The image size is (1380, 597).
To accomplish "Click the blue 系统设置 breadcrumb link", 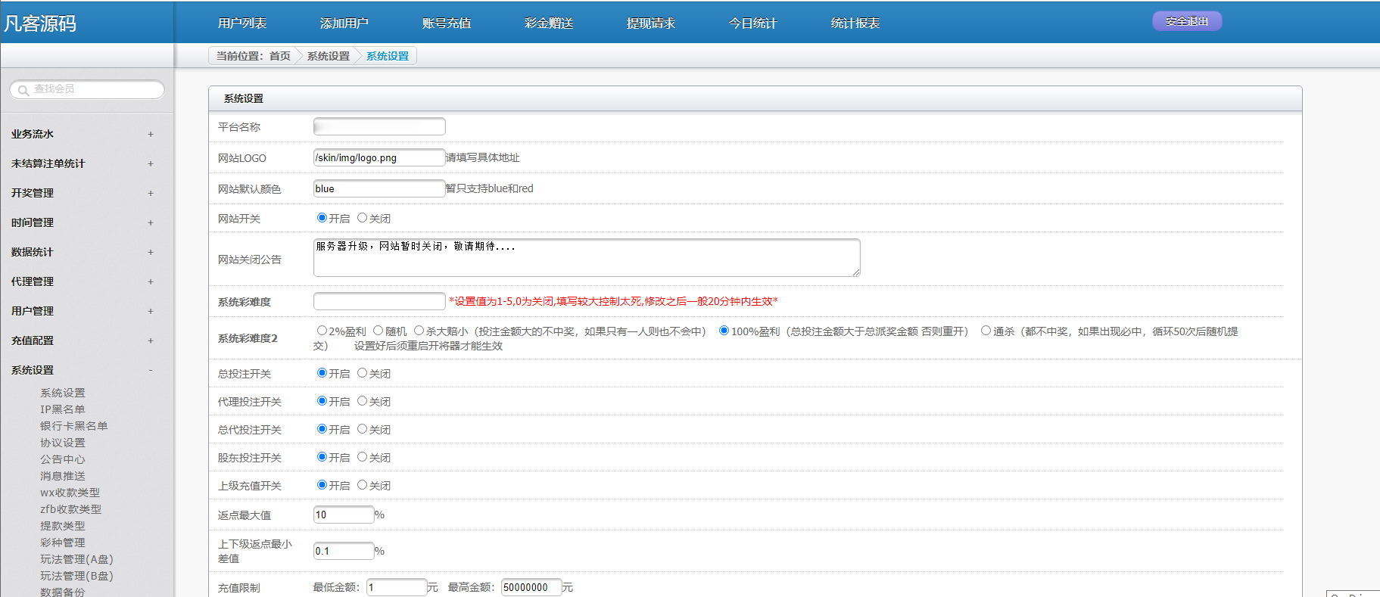I will [388, 56].
